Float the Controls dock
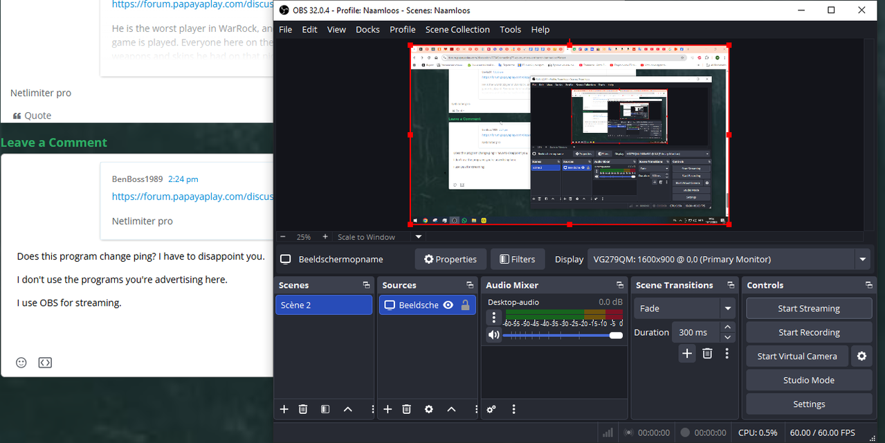The height and width of the screenshot is (443, 885). point(869,285)
